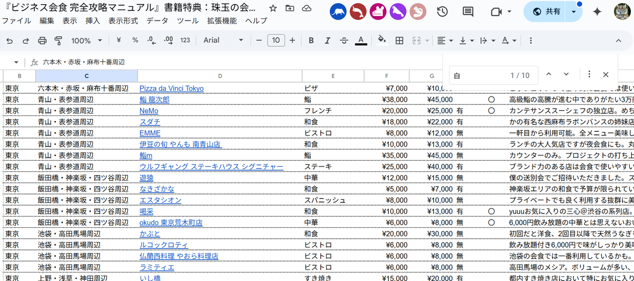This screenshot has height=281, width=634.
Task: Check the cloud document status icon
Action: (306, 9)
